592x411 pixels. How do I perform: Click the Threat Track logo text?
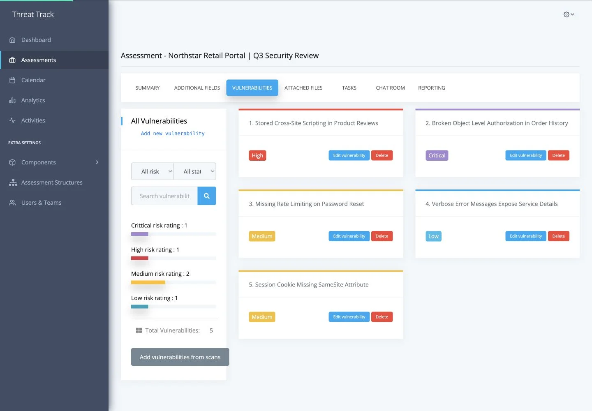click(x=33, y=14)
